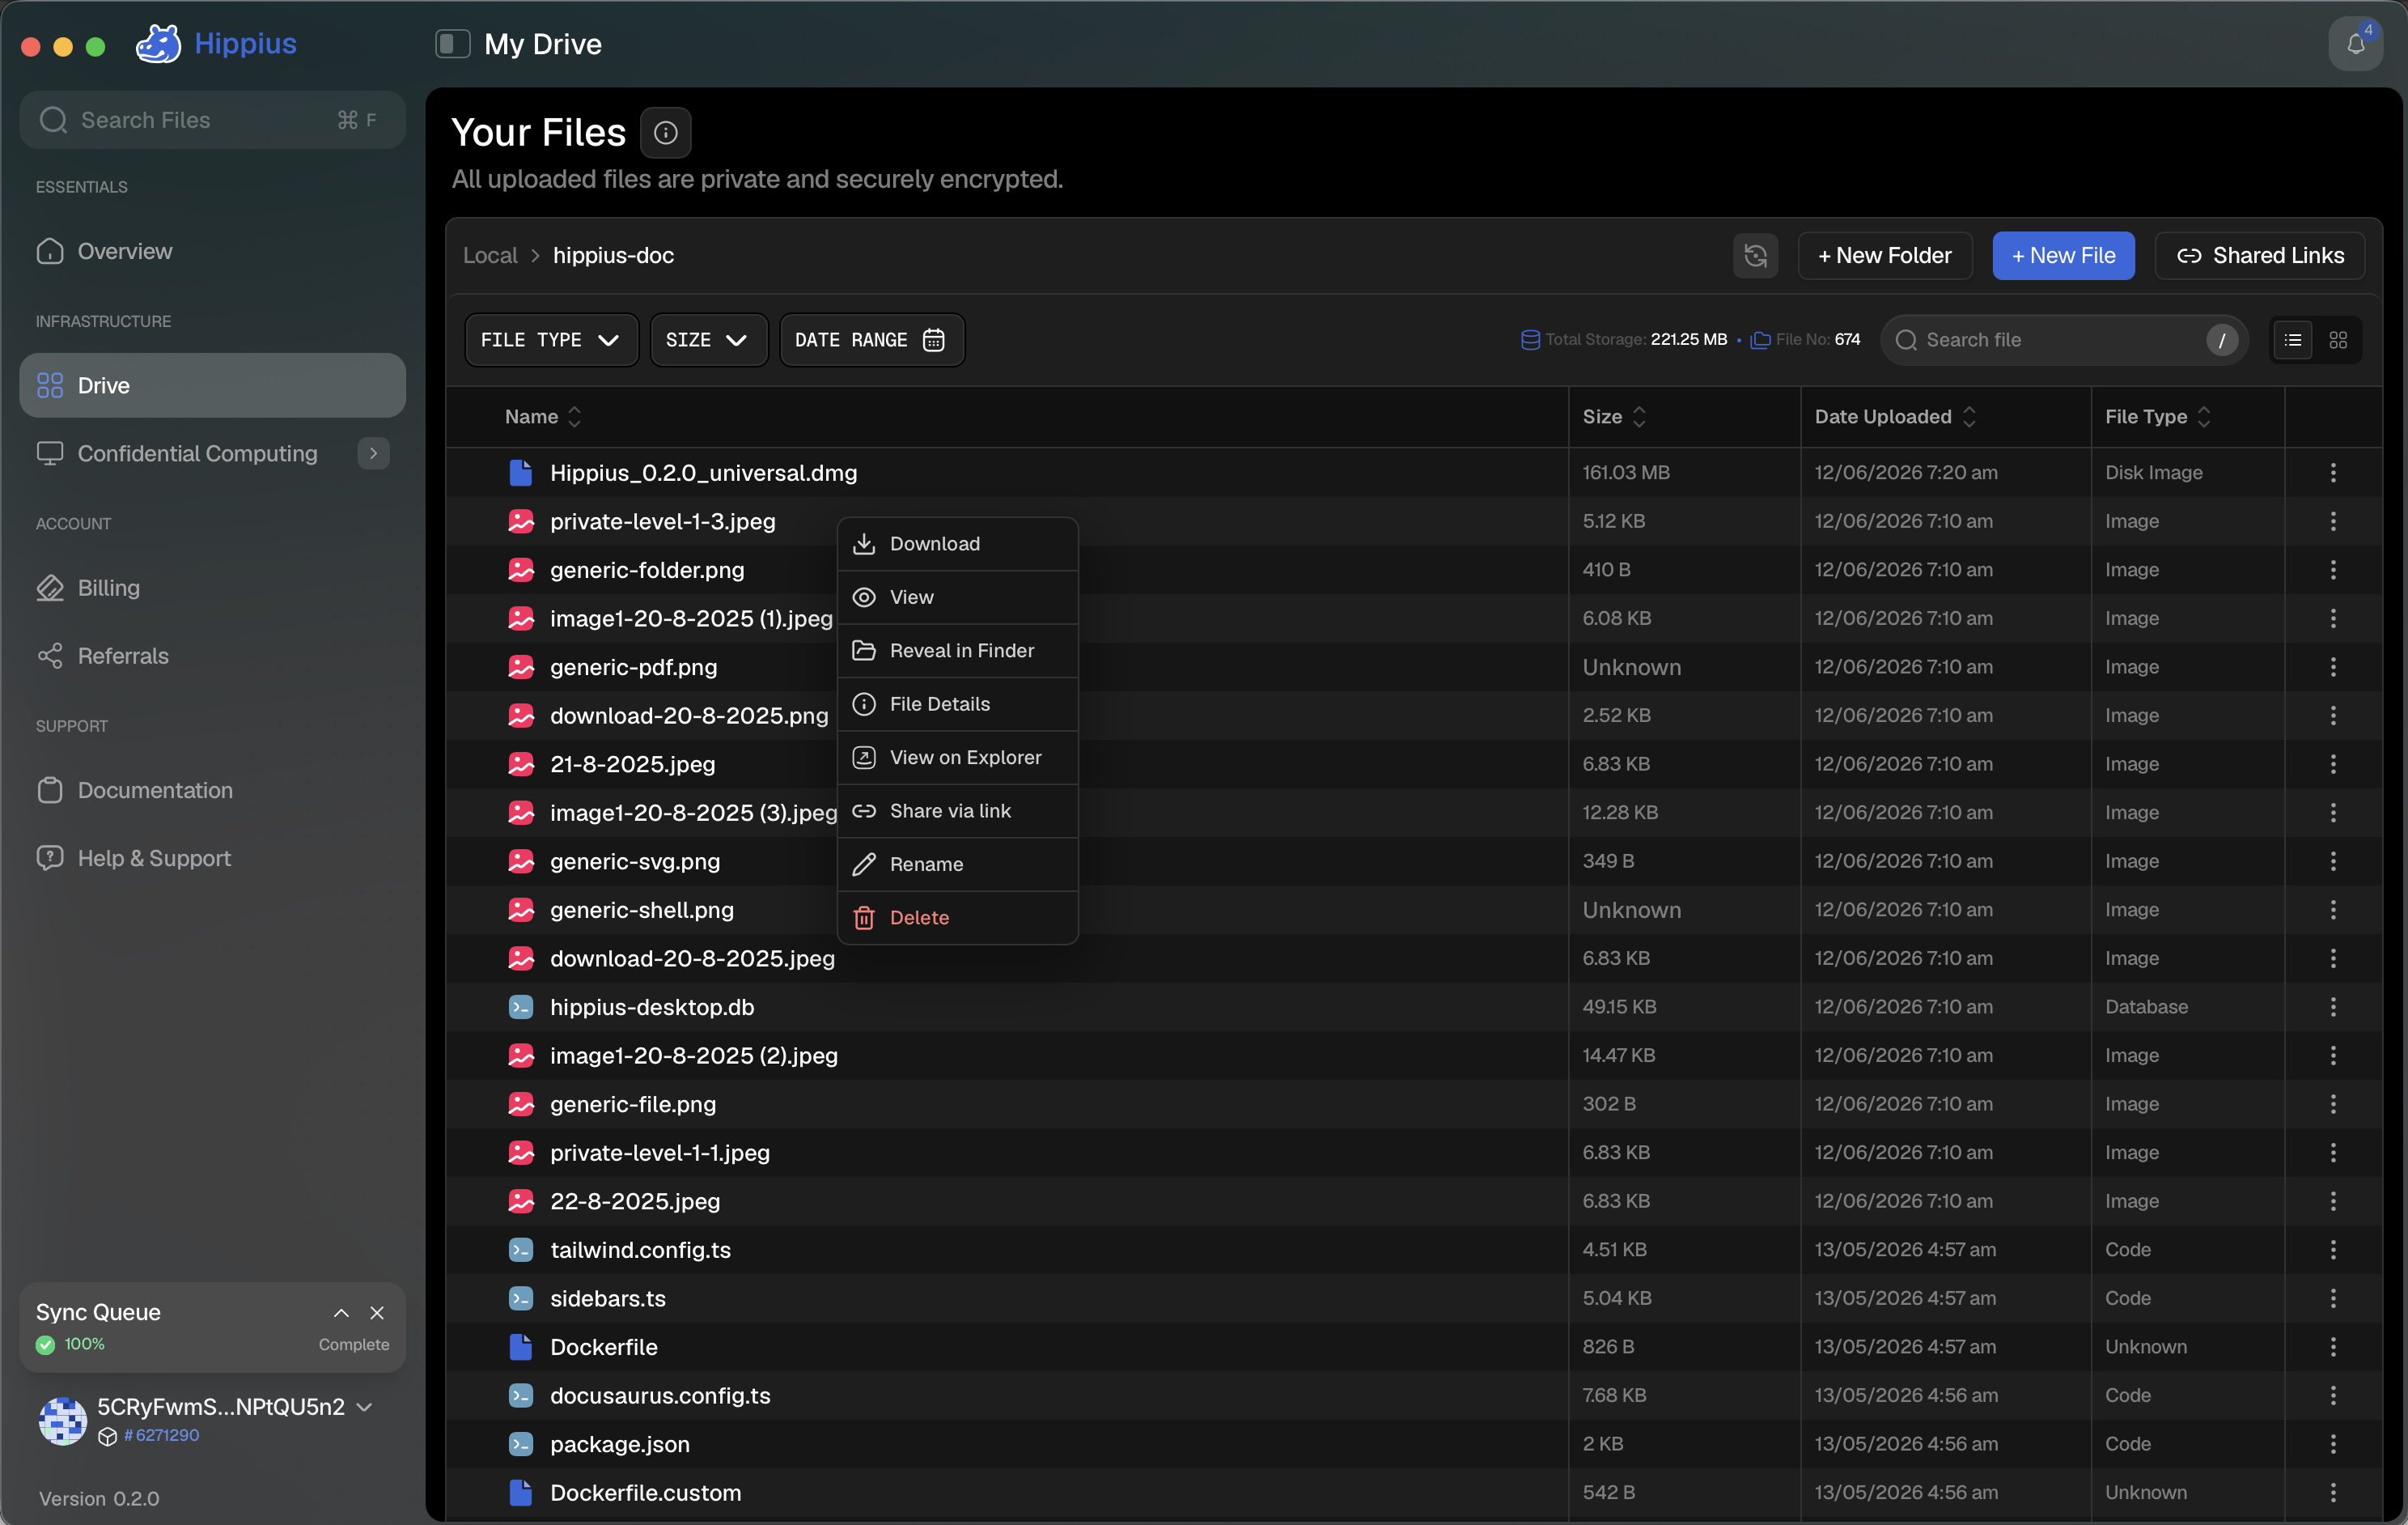Open three-dot menu for Hippius_0.2.0_universal.dmg
Screen dimensions: 2408x1525
tap(2333, 472)
